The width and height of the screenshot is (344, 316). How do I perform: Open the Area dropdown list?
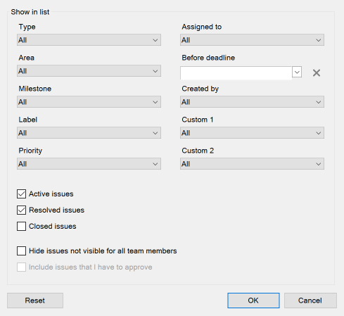(89, 71)
